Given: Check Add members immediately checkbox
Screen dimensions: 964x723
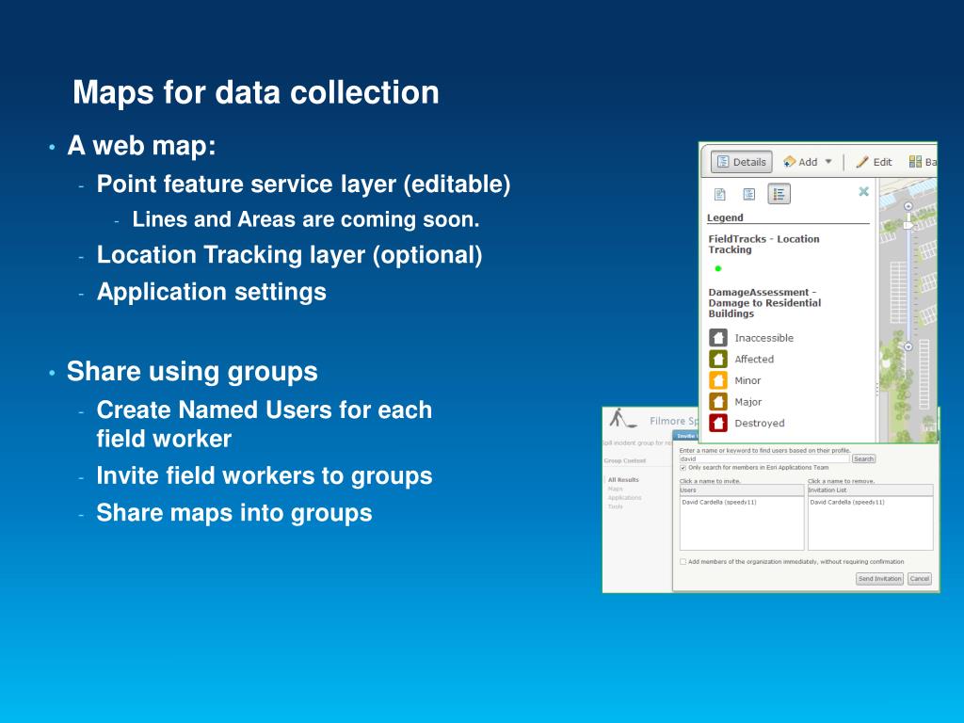Looking at the screenshot, I should click(683, 562).
